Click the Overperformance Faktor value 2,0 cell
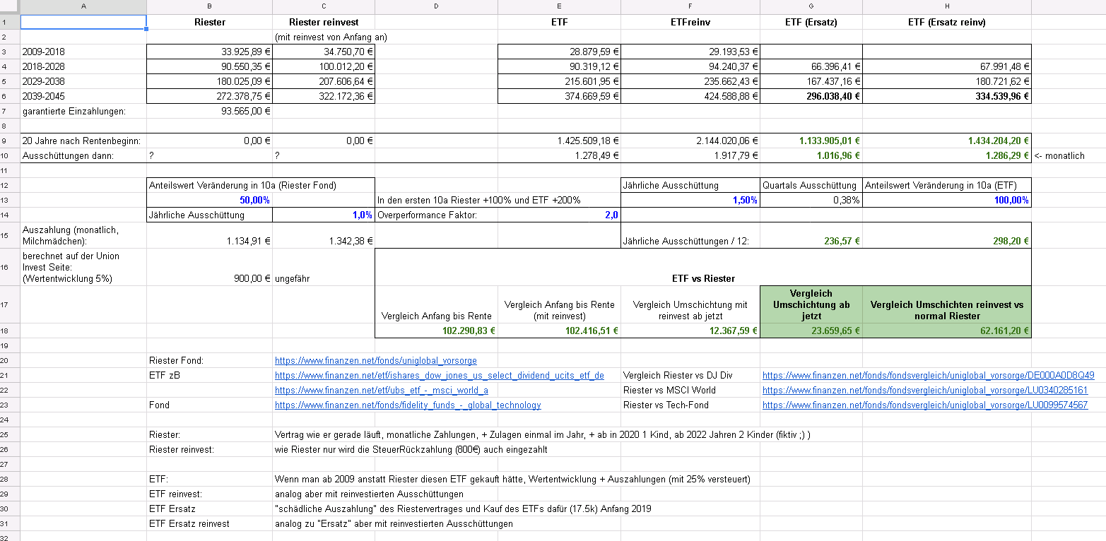The width and height of the screenshot is (1106, 541). [559, 215]
